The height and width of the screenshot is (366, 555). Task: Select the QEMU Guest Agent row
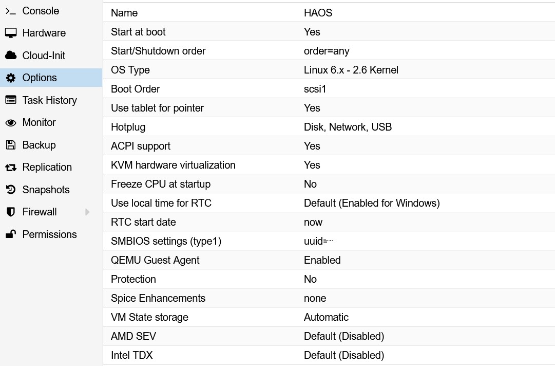pos(329,260)
